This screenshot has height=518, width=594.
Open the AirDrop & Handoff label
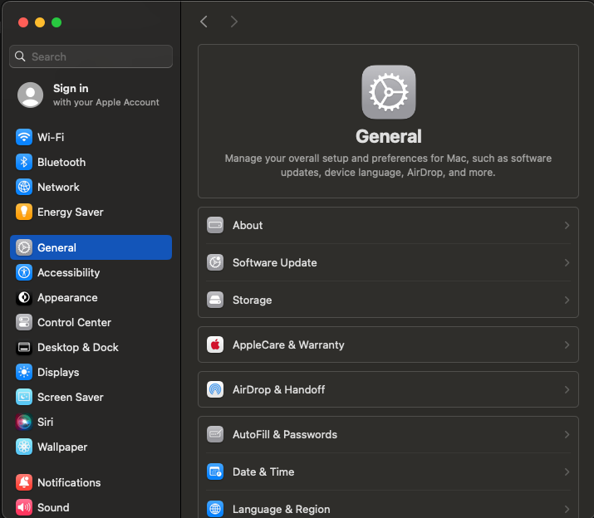[x=279, y=389]
